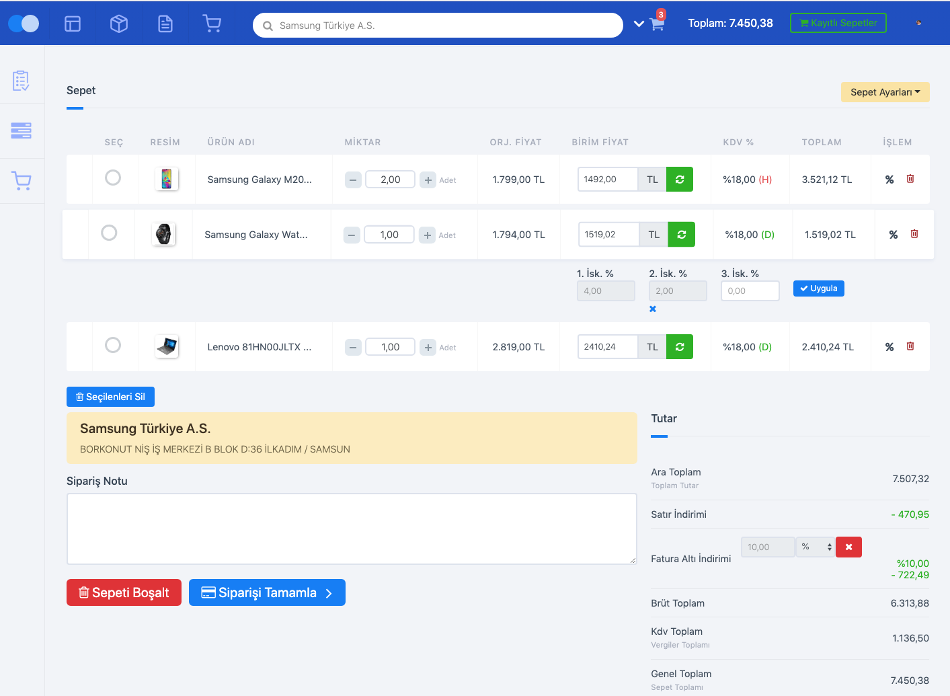Apply discounts with Uygula button
This screenshot has height=696, width=950.
818,288
